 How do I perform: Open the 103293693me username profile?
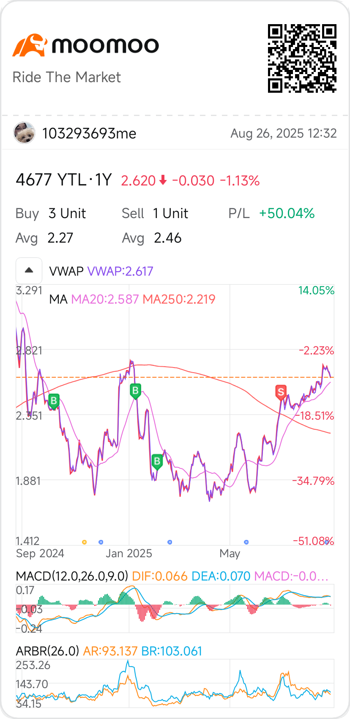[x=89, y=133]
